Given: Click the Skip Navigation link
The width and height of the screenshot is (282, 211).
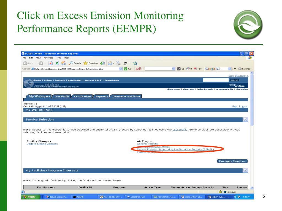Looking at the screenshot, I should (x=238, y=76).
